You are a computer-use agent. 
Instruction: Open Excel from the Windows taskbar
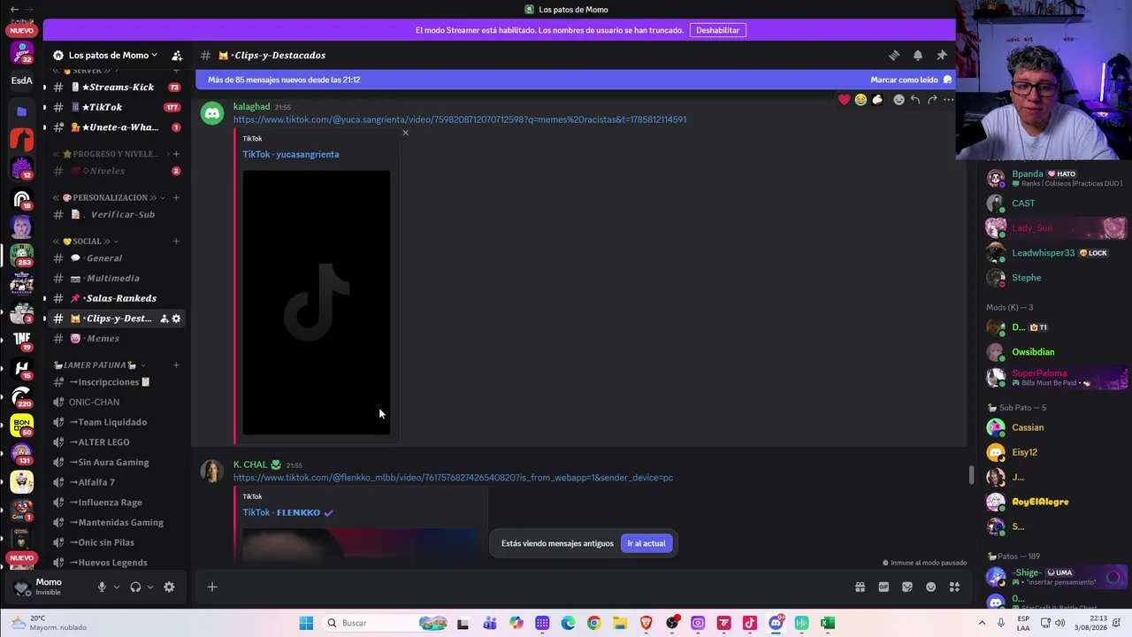pos(827,623)
